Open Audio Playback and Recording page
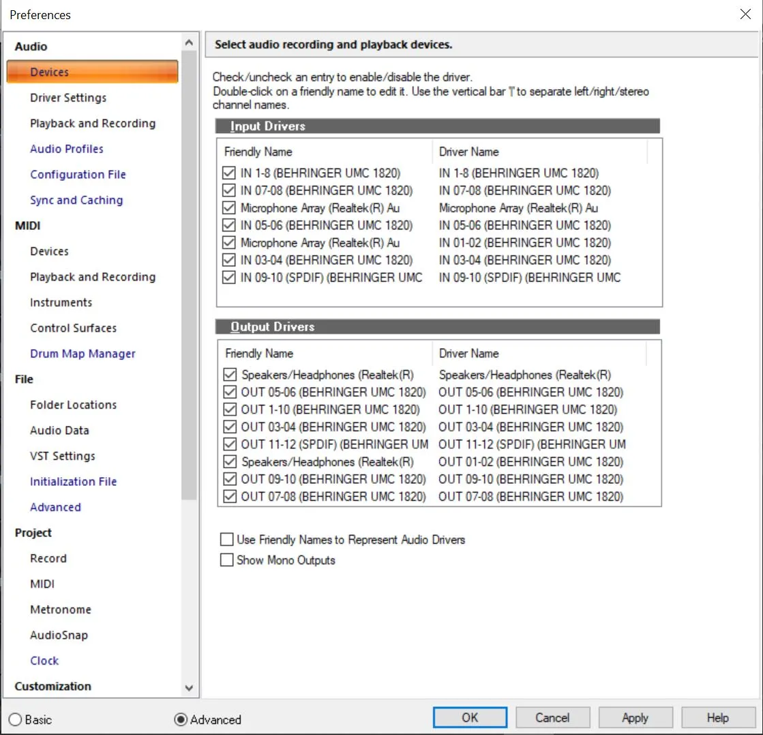Viewport: 763px width, 735px height. point(93,124)
